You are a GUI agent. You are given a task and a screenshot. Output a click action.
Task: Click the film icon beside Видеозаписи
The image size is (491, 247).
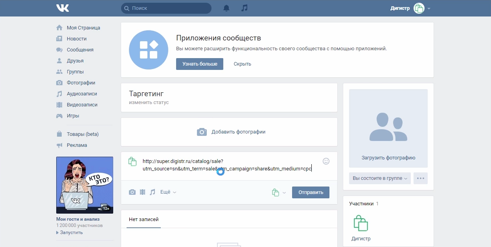point(59,105)
